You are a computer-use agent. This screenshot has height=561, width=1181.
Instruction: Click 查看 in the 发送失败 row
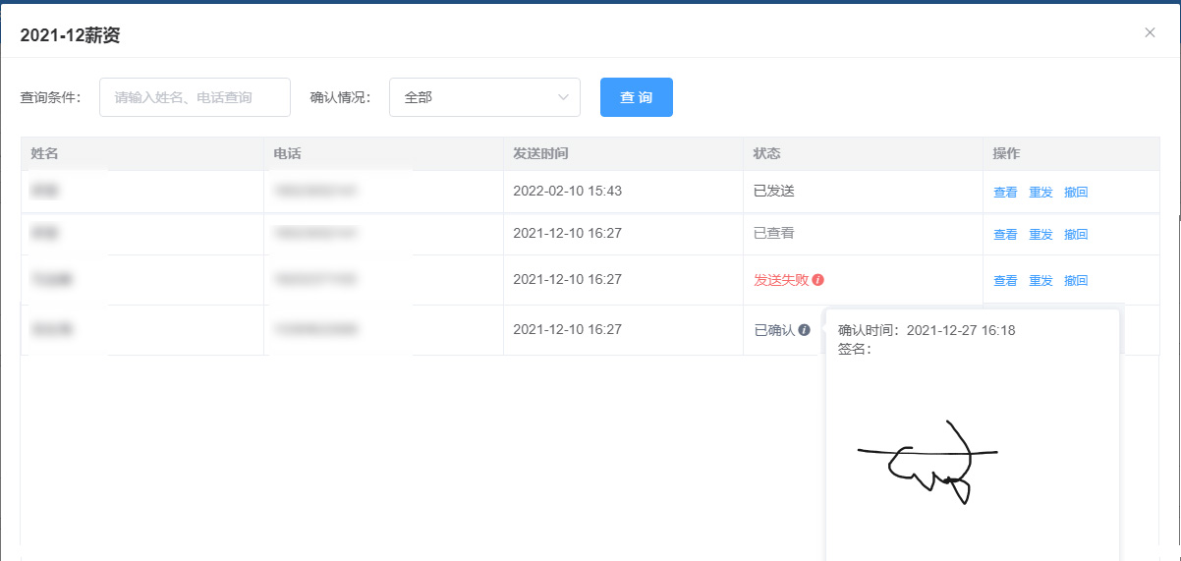point(1005,281)
